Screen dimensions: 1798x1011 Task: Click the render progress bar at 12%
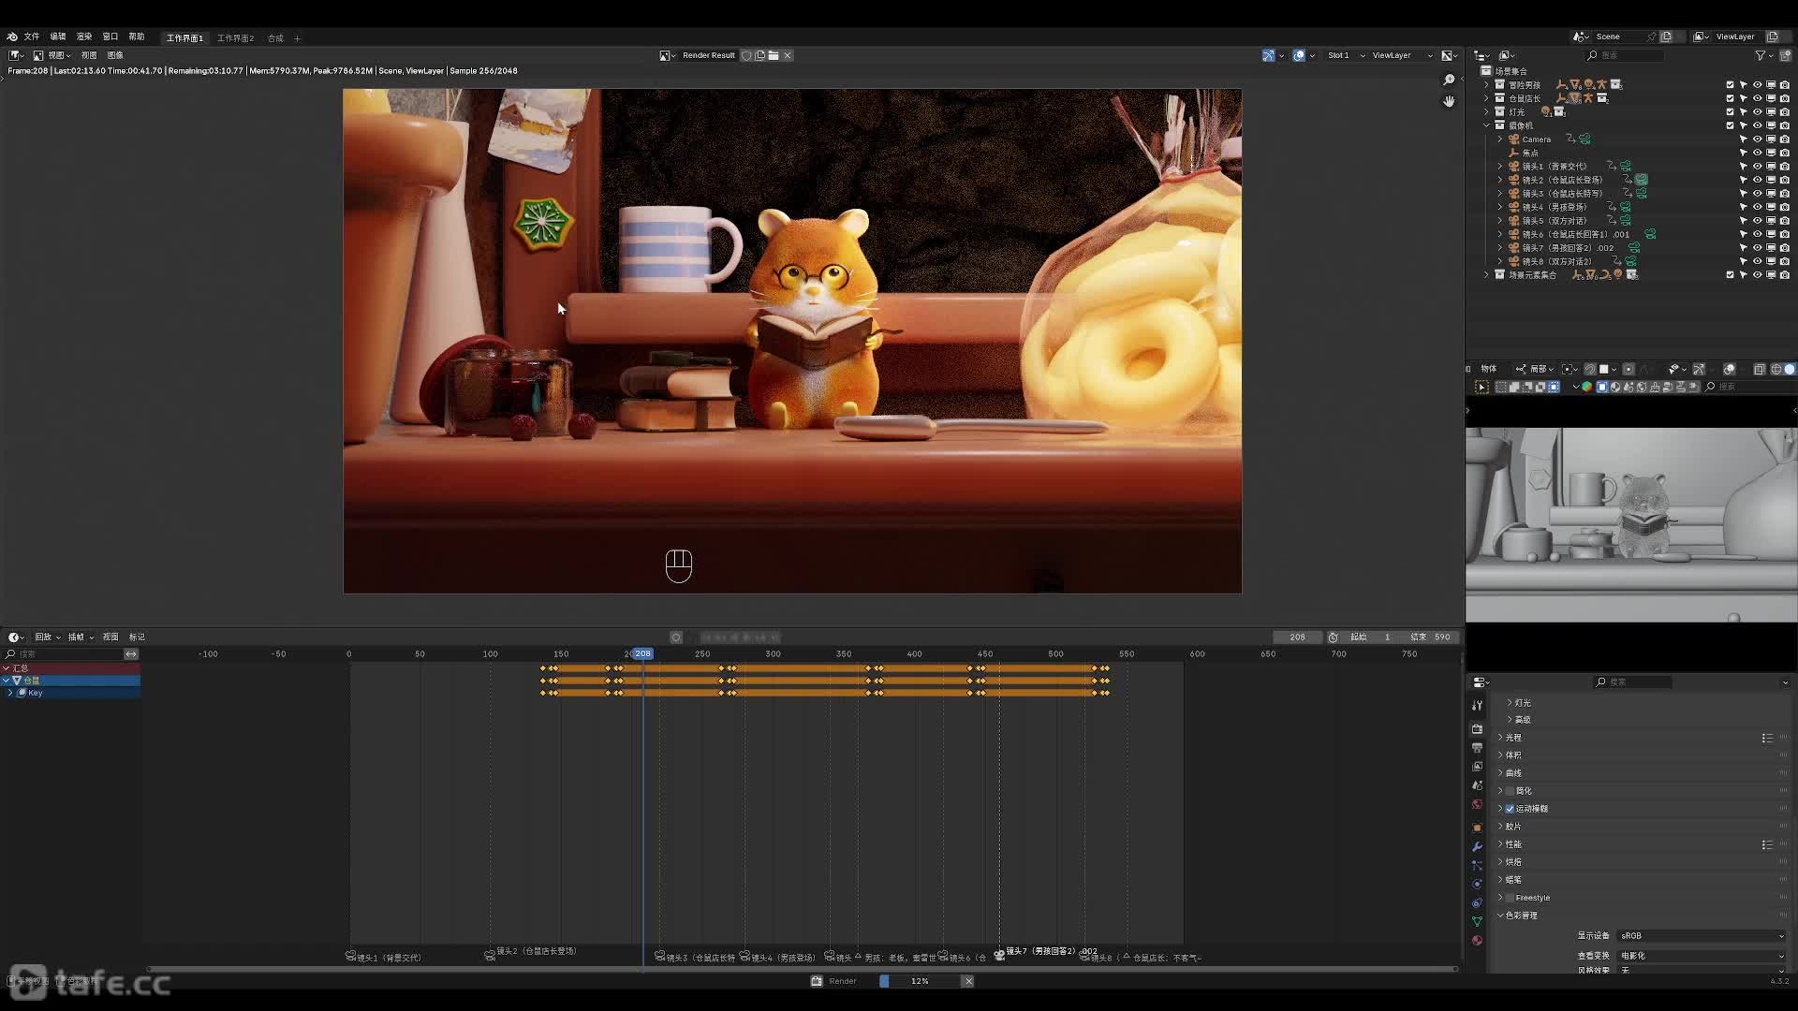point(919,981)
